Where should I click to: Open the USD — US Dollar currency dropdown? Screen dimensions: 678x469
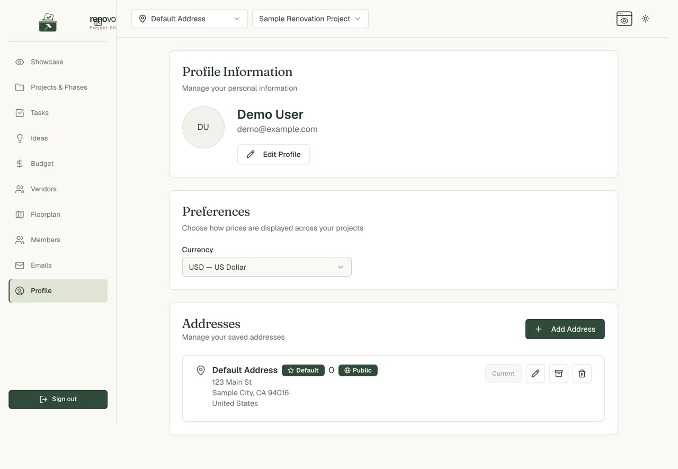(x=266, y=267)
